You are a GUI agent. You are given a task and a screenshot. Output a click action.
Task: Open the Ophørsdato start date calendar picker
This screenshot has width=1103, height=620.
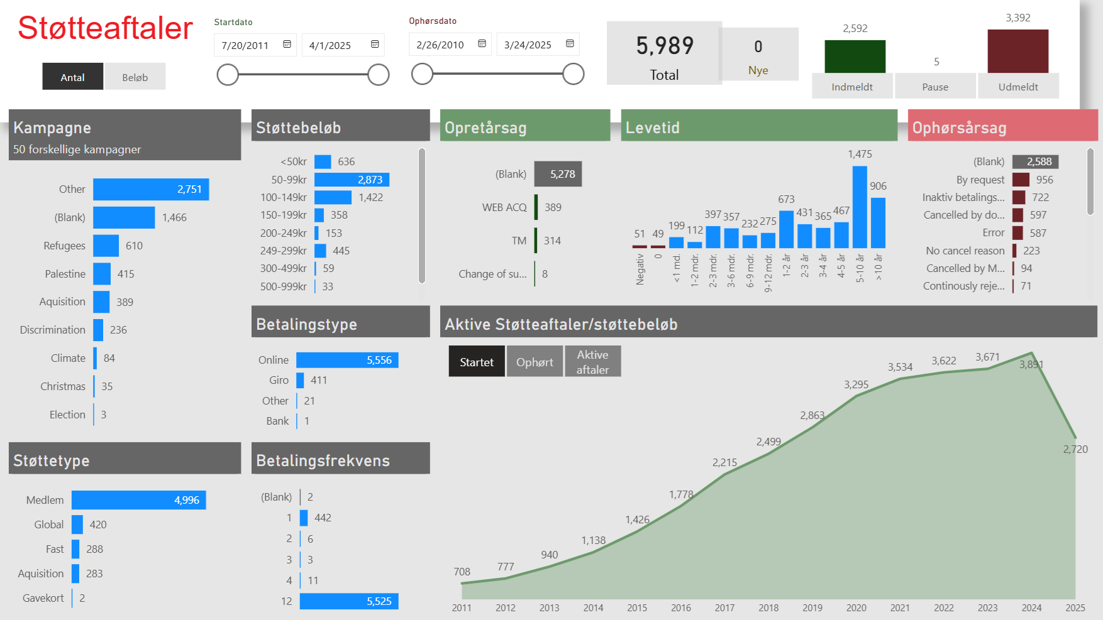tap(482, 44)
